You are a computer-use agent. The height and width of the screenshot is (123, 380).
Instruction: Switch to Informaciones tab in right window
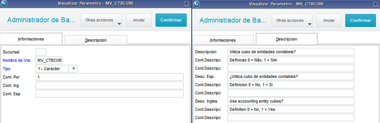(x=223, y=40)
